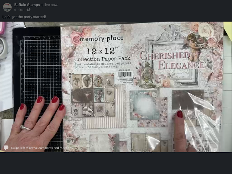Click the 'Swipe left to reveal comments and reactions' hint
The width and height of the screenshot is (232, 174).
(x=42, y=148)
